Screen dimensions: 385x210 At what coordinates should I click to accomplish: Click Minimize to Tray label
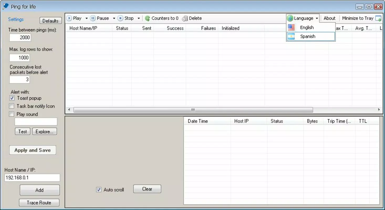tap(358, 18)
